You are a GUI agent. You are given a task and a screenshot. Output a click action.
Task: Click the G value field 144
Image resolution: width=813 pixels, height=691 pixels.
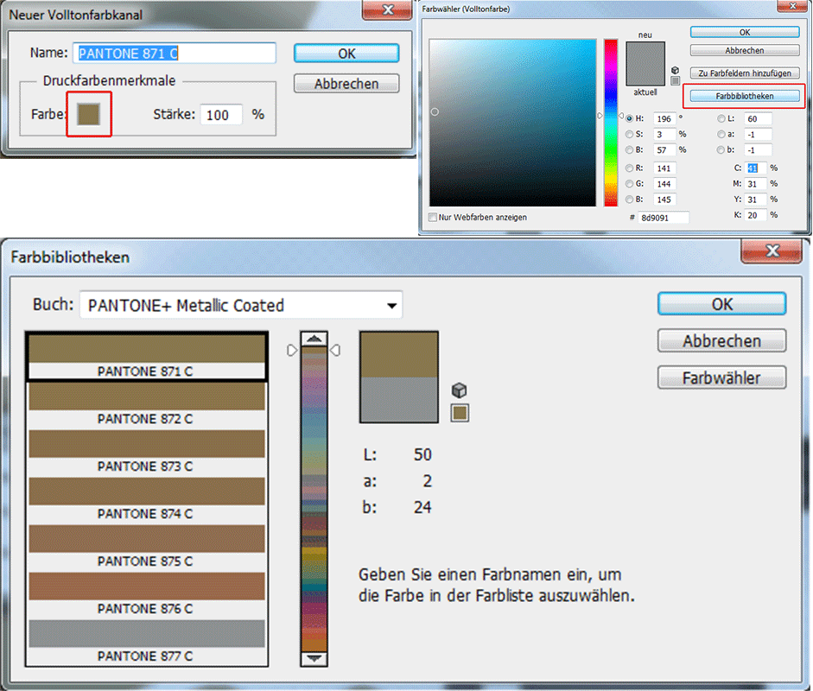coord(664,183)
